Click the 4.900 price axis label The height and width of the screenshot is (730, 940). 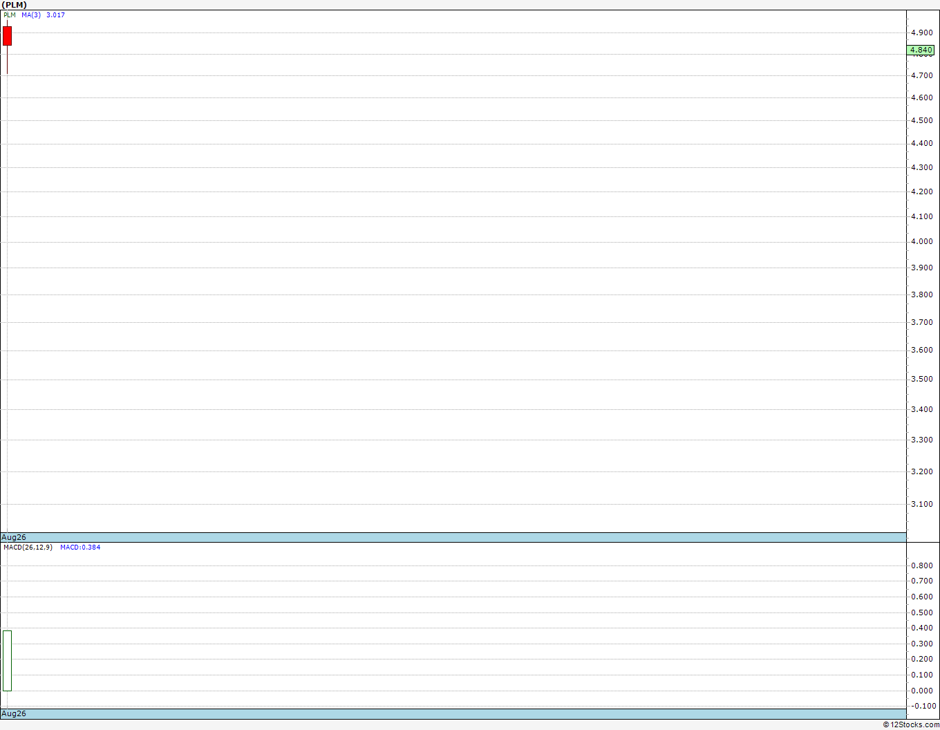point(922,32)
